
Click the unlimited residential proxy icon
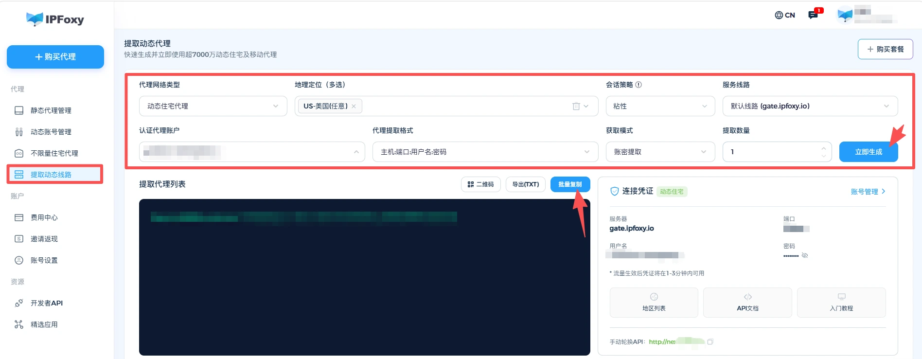[x=19, y=153]
